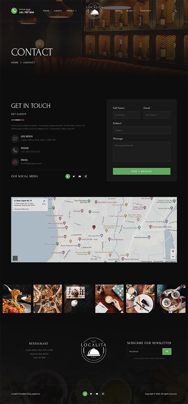This screenshot has height=404, width=188.
Task: Open YouTube icon beside Our Social Media
Action: [x=80, y=176]
